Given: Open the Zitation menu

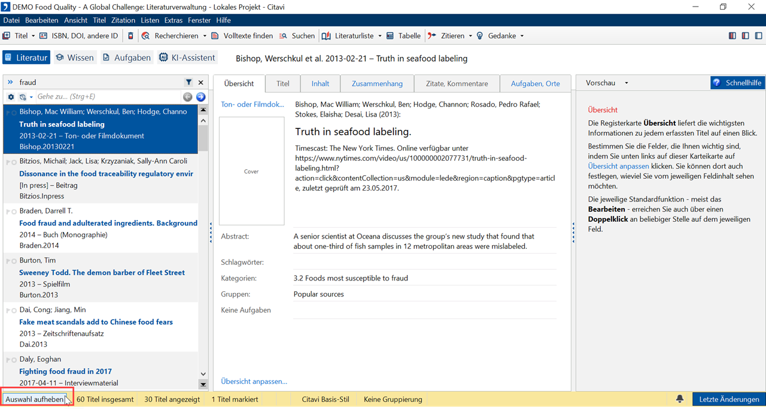Looking at the screenshot, I should click(123, 20).
